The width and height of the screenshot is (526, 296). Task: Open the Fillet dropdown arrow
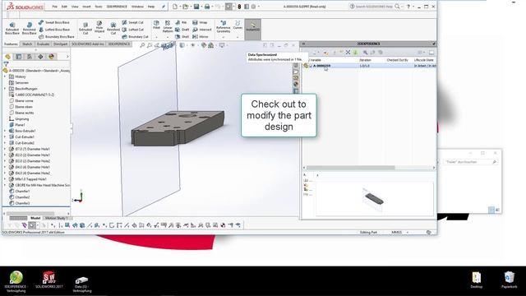coord(156,37)
